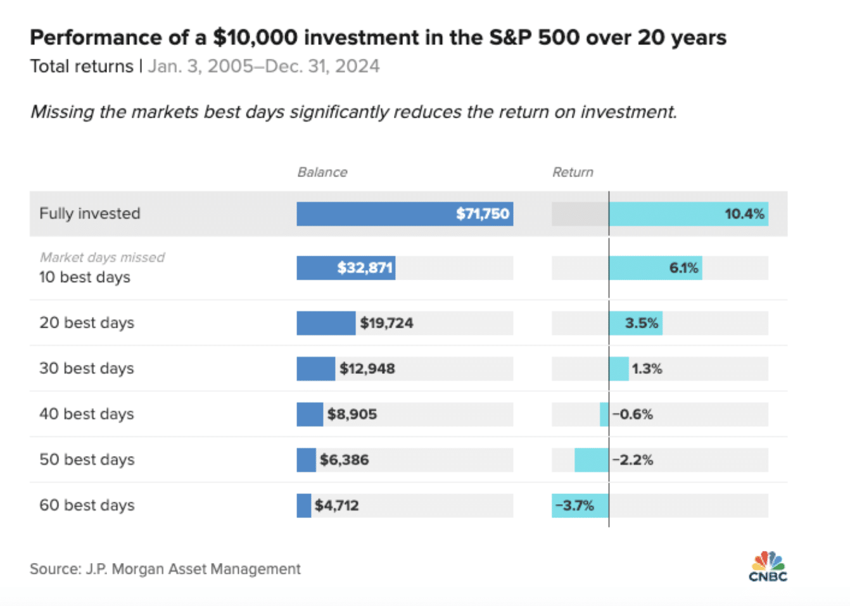Click the 3.5% return bar
Viewport: 850px width, 606px height.
635,323
